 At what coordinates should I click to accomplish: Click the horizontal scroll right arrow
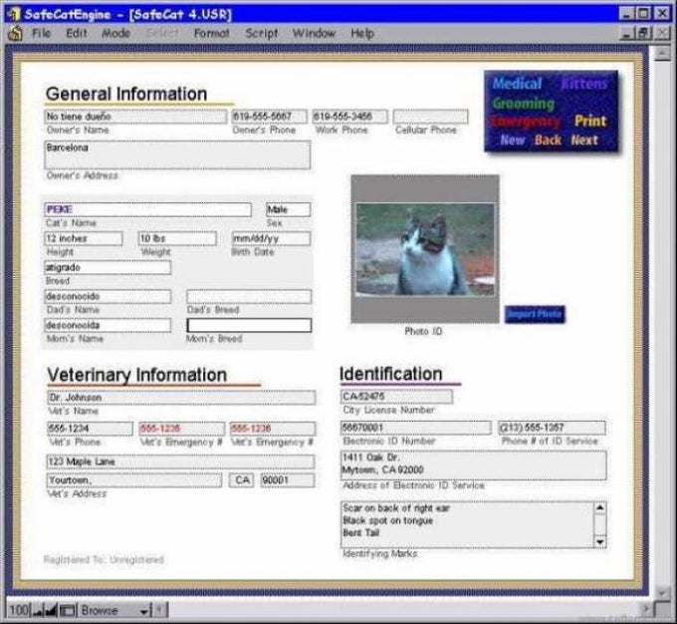[646, 610]
